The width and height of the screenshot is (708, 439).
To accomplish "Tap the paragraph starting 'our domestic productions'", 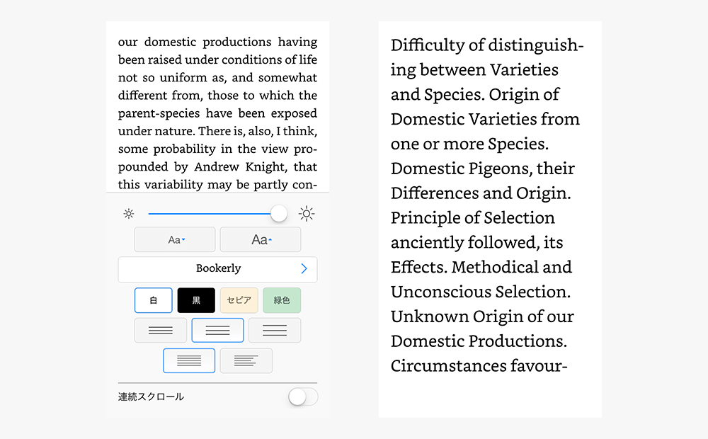I will [x=217, y=113].
